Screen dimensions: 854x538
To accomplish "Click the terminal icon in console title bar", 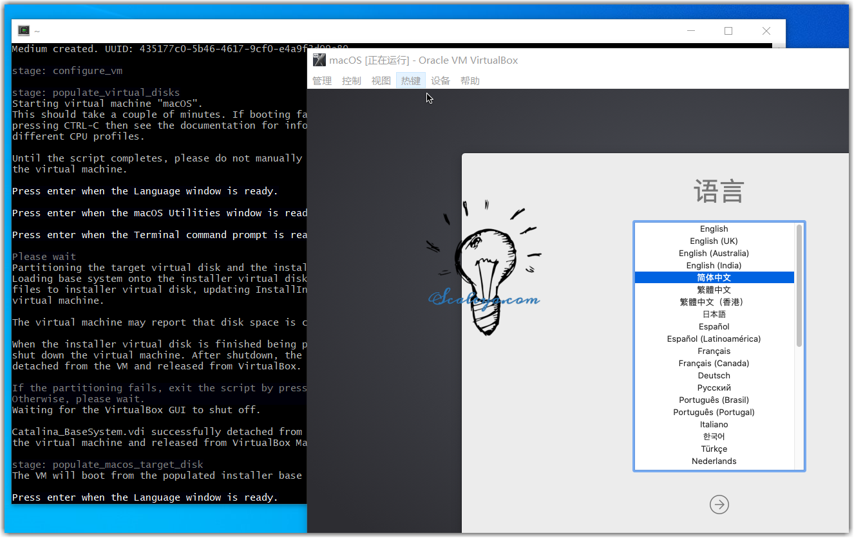I will (x=24, y=30).
